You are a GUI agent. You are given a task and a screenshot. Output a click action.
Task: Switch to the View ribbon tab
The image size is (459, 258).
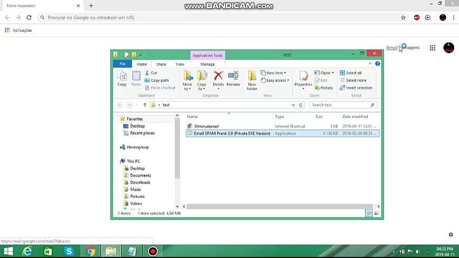click(180, 64)
